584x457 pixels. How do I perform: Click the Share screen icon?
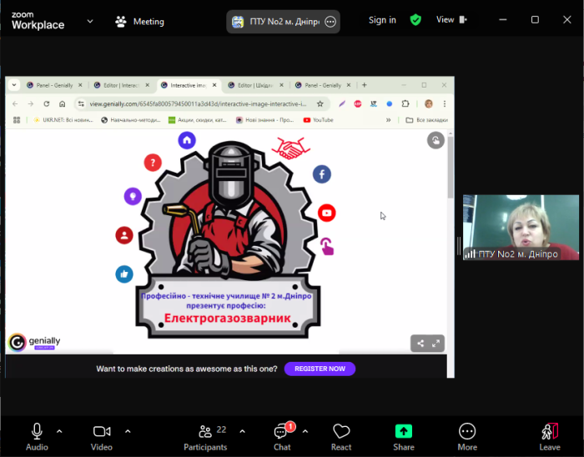click(403, 431)
